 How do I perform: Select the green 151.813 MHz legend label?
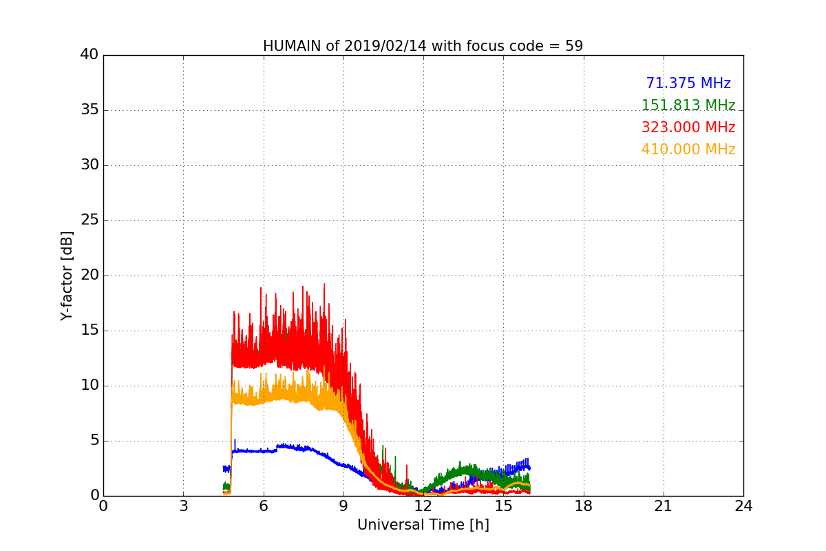[688, 105]
